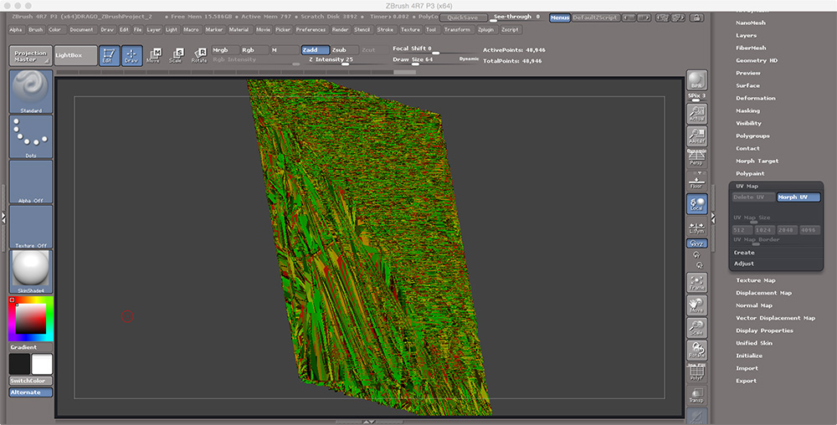The width and height of the screenshot is (837, 425).
Task: Choose the Rotate tool in the top shelf
Action: point(199,56)
